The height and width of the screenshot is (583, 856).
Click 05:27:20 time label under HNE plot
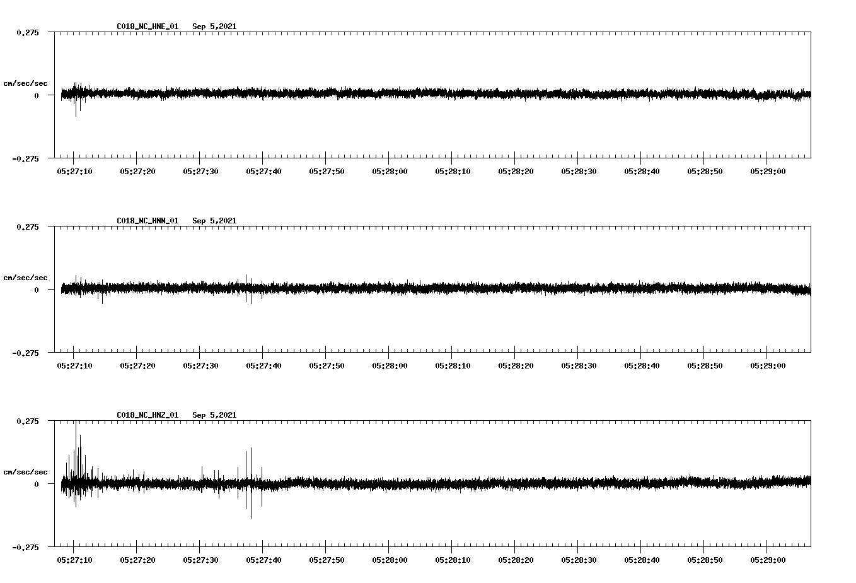(x=137, y=171)
